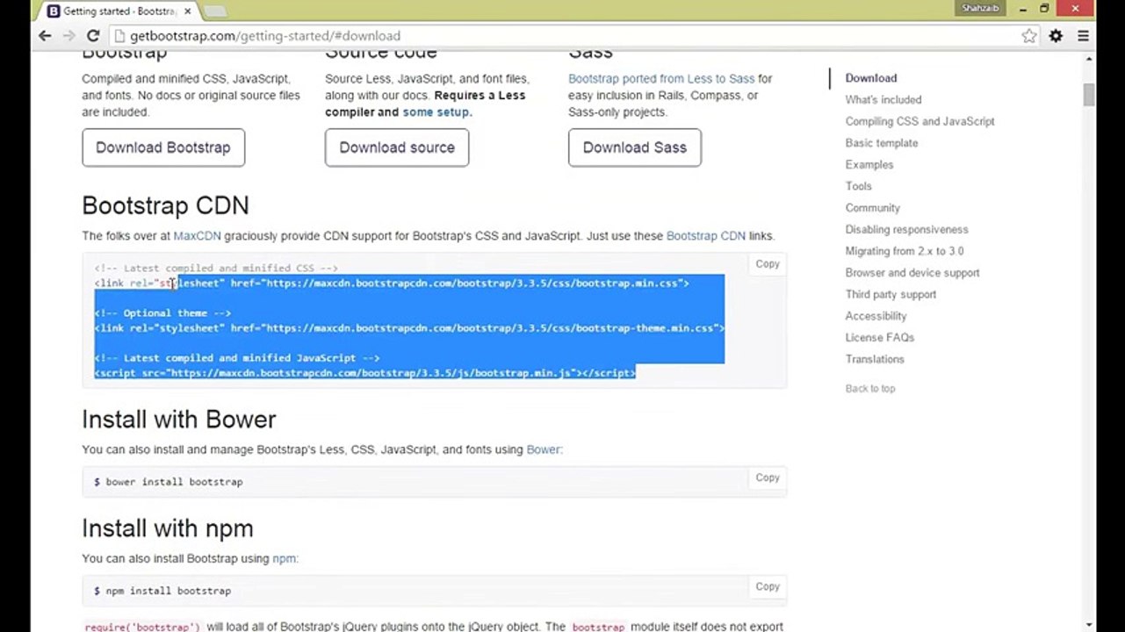Select Download in the side navigation
Screen dimensions: 1125x632
(x=871, y=78)
